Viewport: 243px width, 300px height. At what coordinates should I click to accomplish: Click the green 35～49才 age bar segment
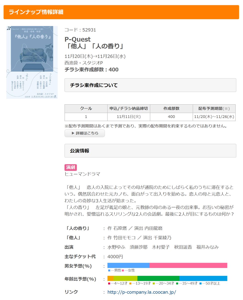tap(158, 278)
